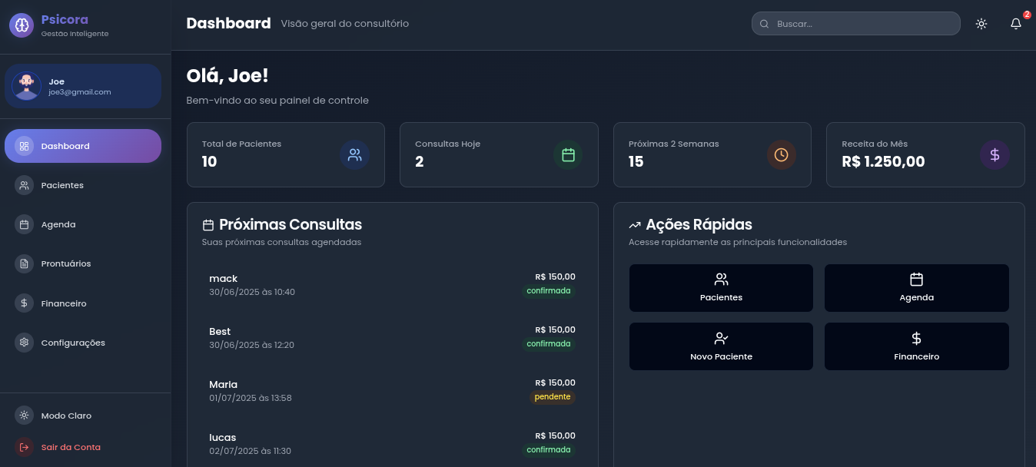Open Configurações via the gear icon
This screenshot has width=1036, height=467.
point(24,343)
